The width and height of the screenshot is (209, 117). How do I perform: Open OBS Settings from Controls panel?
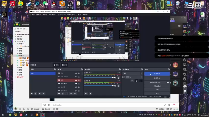tap(157, 90)
